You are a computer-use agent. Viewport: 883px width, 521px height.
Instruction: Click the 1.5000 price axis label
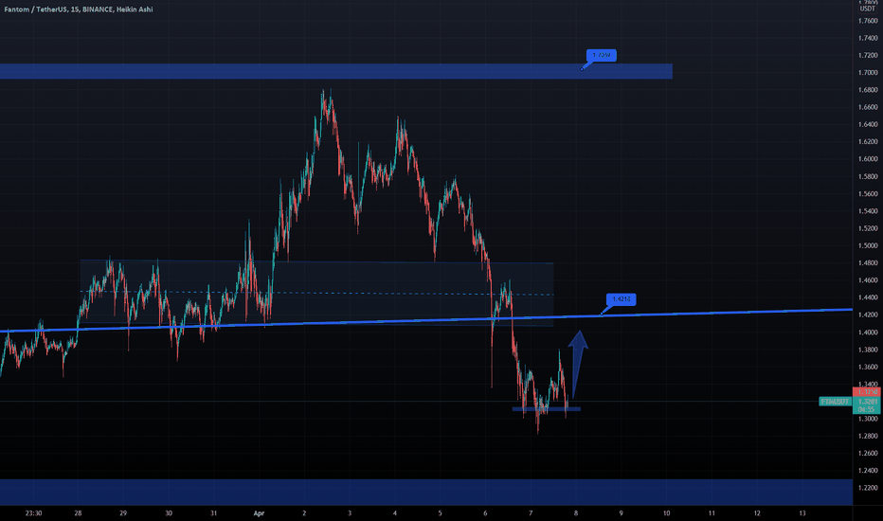[x=868, y=246]
